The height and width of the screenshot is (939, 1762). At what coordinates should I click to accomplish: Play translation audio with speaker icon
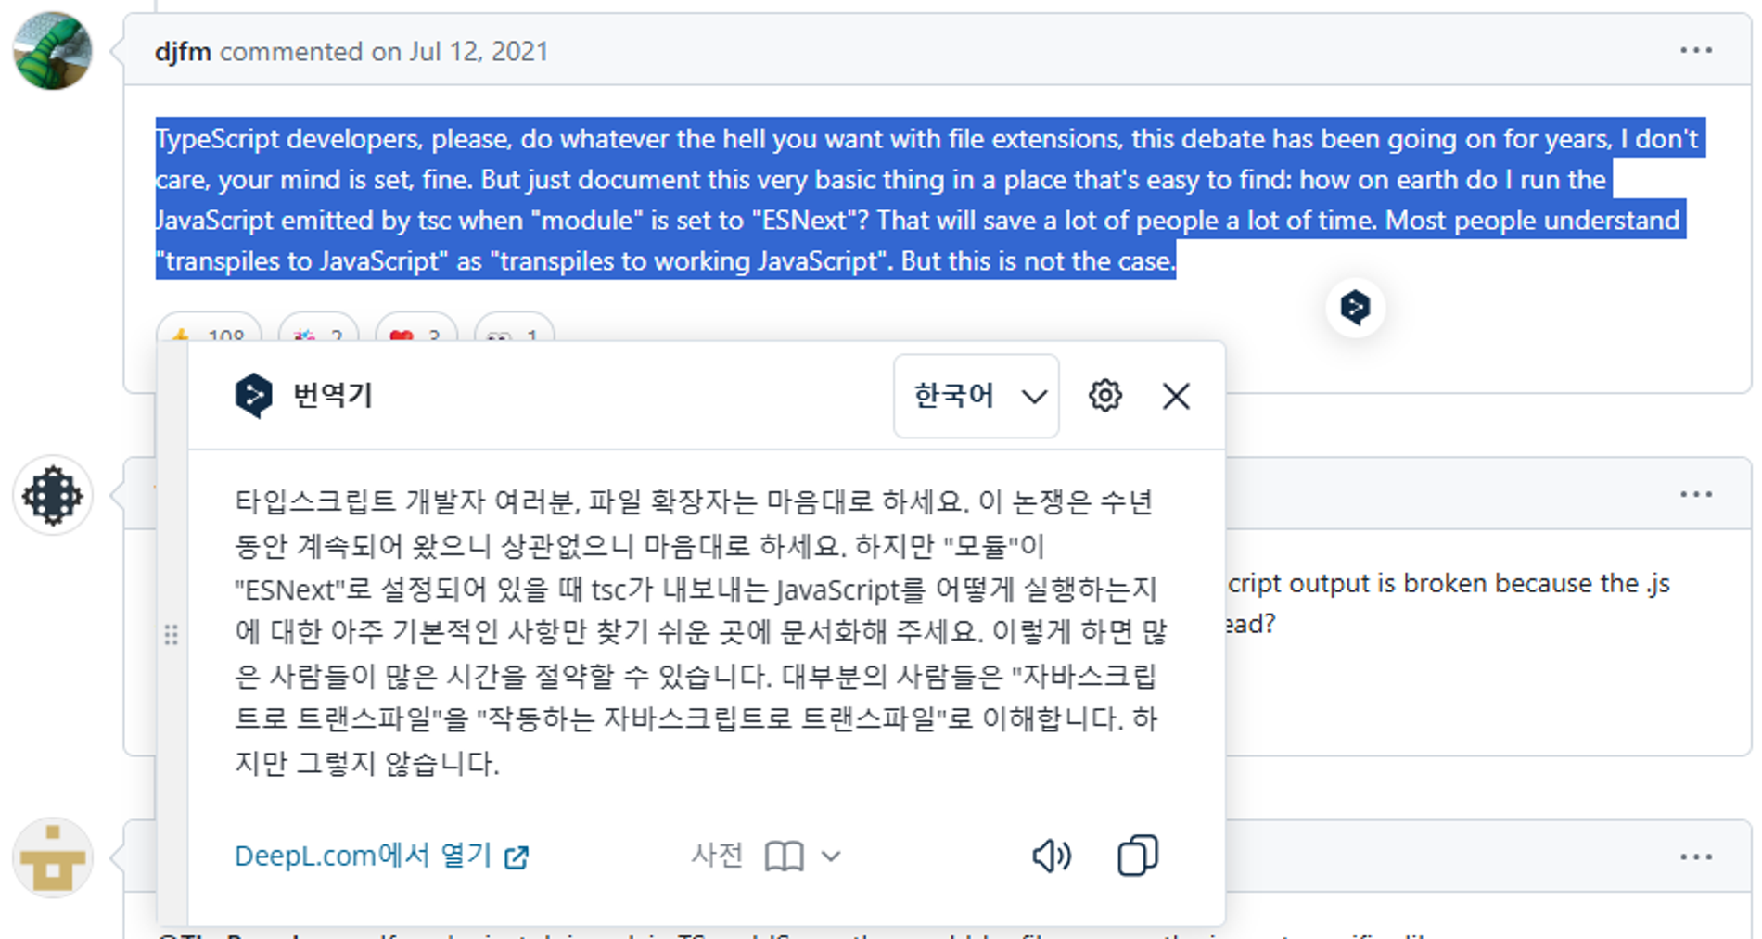click(x=1052, y=856)
